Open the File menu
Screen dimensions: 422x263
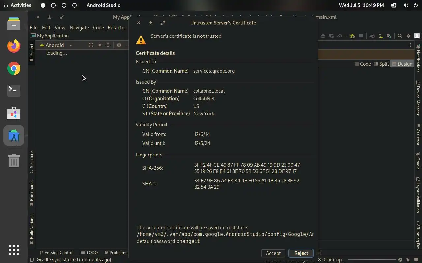[x=34, y=28]
